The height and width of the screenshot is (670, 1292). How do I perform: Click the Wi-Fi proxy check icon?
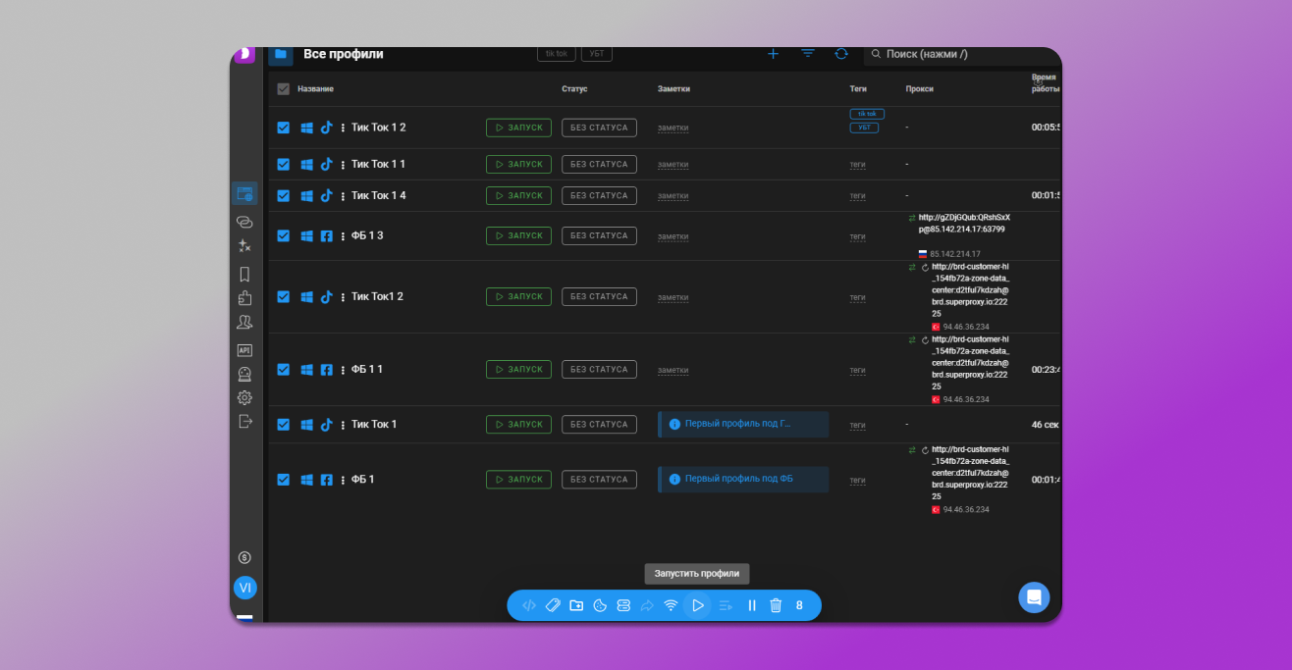tap(671, 605)
